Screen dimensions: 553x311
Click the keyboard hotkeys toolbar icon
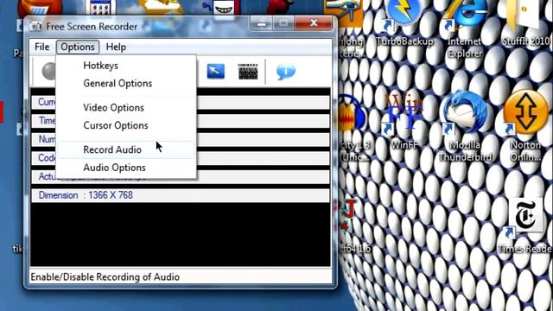248,72
